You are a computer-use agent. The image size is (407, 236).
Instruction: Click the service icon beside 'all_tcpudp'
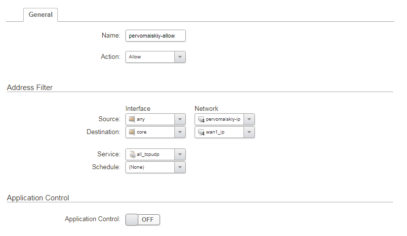[x=132, y=154]
